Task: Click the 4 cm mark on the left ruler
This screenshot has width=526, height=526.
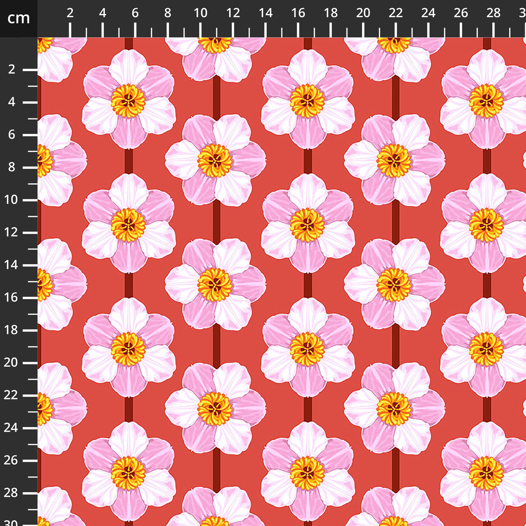Action: pyautogui.click(x=11, y=102)
